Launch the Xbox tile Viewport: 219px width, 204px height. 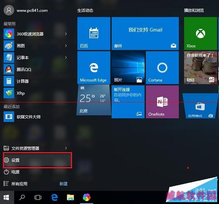pos(200,34)
